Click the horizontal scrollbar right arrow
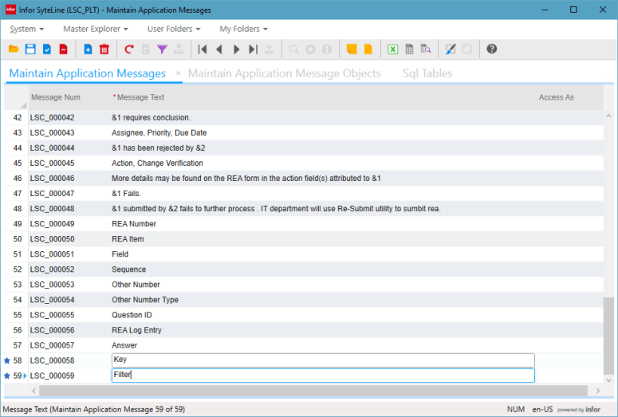This screenshot has width=618, height=417. 598,391
